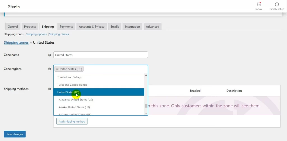Click dropdown list scroll down arrow
Viewport: 287px width, 141px height.
point(146,113)
